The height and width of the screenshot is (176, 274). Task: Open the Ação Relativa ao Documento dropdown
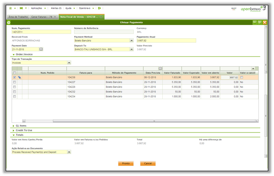(x=69, y=152)
